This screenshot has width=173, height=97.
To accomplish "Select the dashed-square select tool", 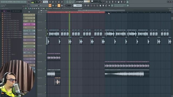I will tap(40, 8).
